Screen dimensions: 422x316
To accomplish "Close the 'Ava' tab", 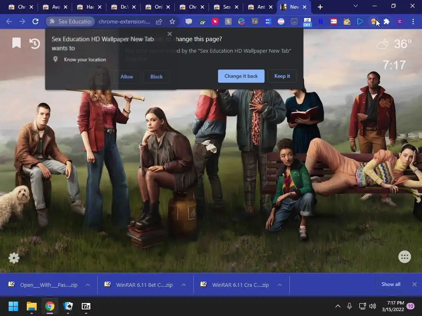I will tap(66, 7).
